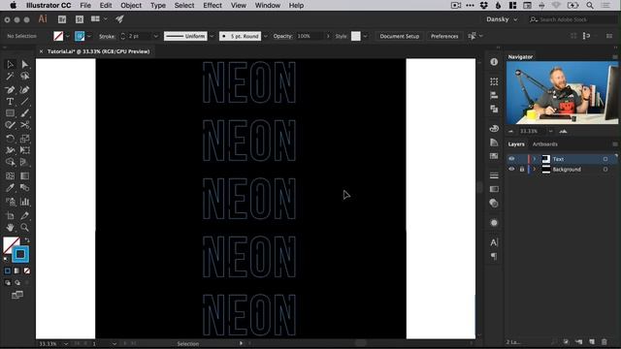The image size is (621, 349).
Task: Open the Bridge Br icon
Action: [62, 19]
